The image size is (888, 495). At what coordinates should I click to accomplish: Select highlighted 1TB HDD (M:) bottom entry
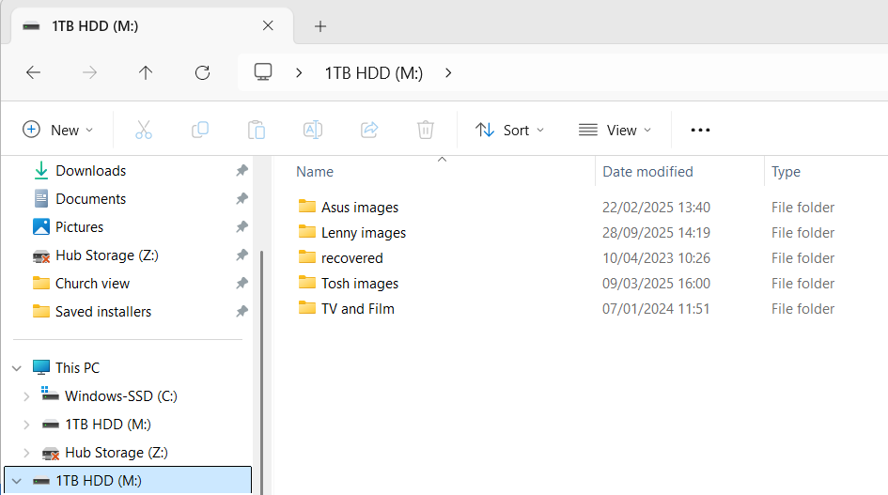(x=128, y=480)
